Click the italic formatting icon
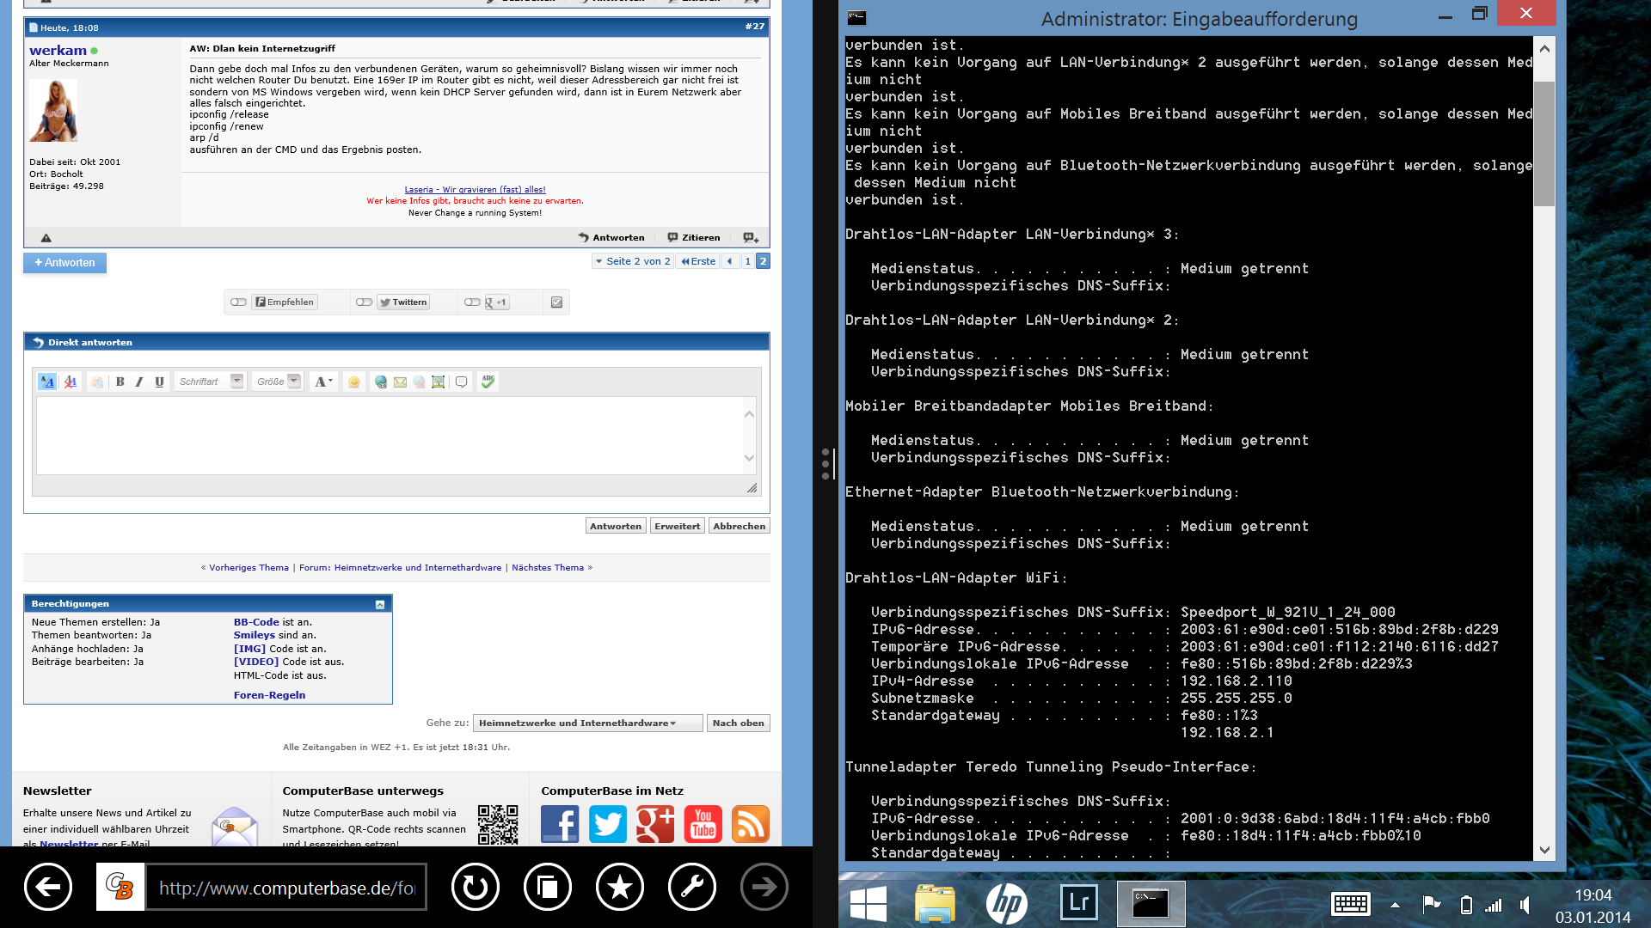Screen dimensions: 1651x928 (139, 382)
